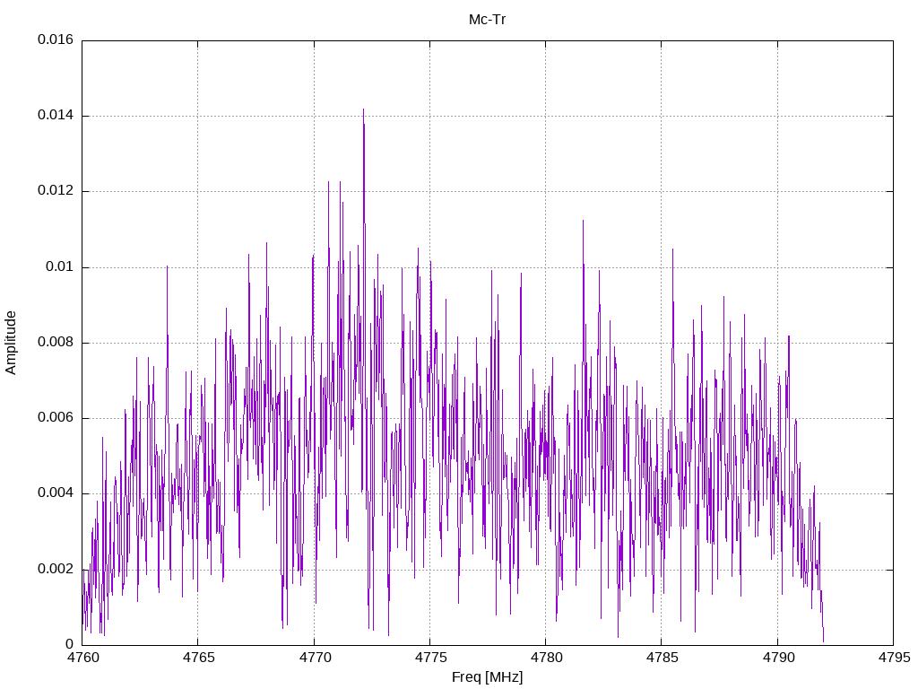Select the 'Amplitude' y-axis label
Viewport: 918px width, 689px height.
11,343
